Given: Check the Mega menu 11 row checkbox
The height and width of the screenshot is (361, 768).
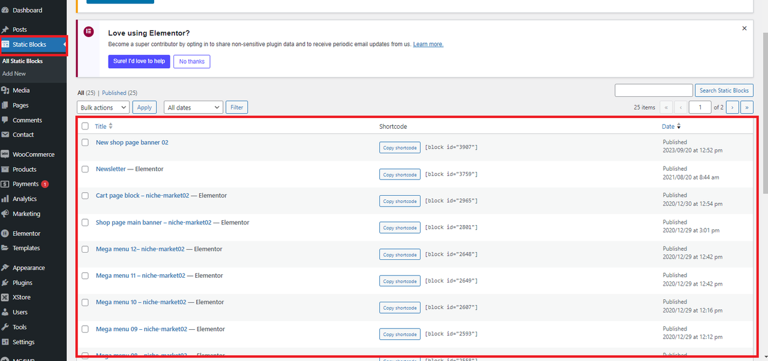Looking at the screenshot, I should coord(85,276).
